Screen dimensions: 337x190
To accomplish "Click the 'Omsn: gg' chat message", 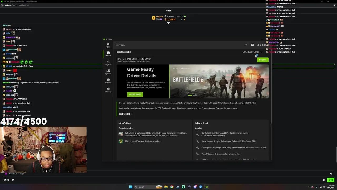I will coord(7,25).
